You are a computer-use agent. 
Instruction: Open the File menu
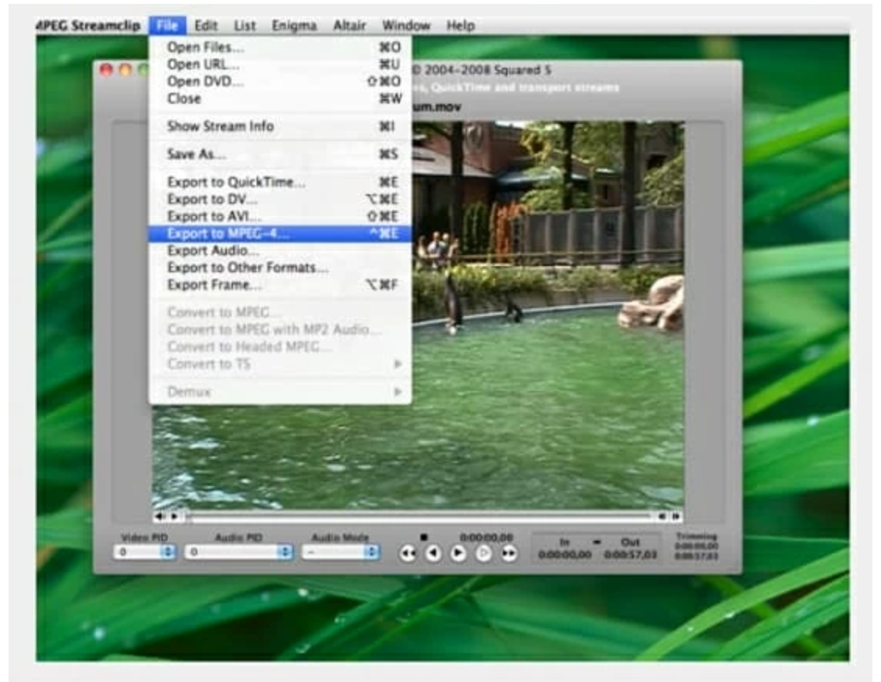coord(168,25)
